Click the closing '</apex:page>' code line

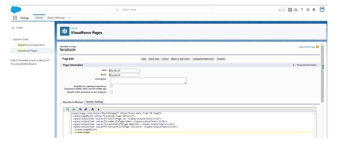(82, 132)
